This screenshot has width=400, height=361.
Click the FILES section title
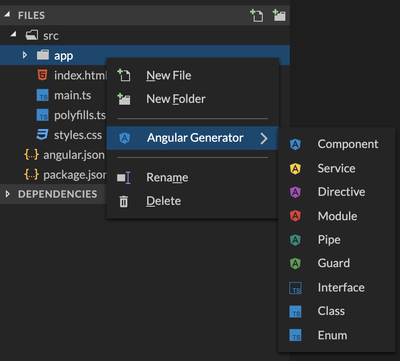pos(32,15)
